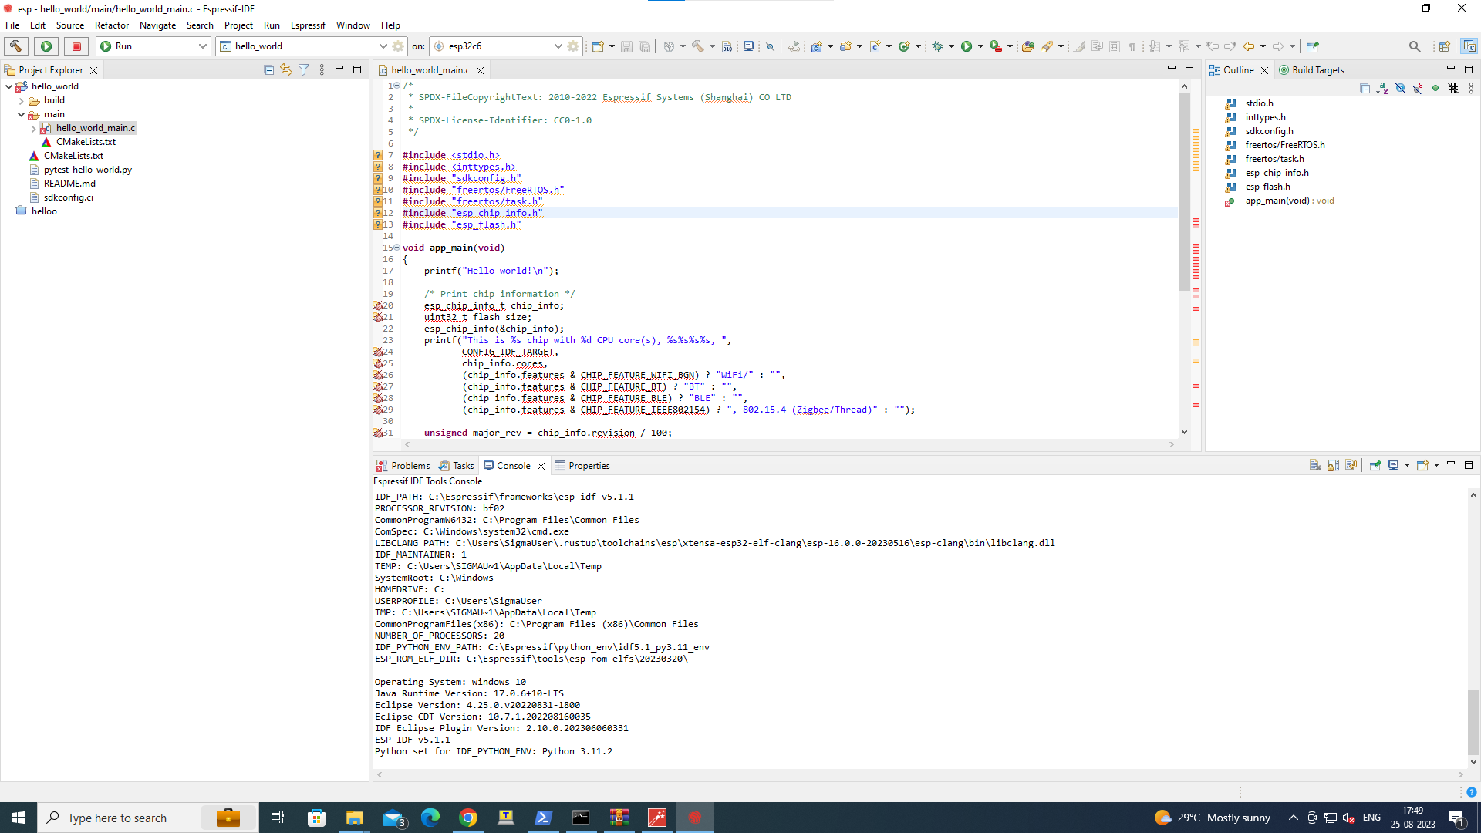Click the Windows Start button
This screenshot has height=833, width=1481.
[19, 818]
